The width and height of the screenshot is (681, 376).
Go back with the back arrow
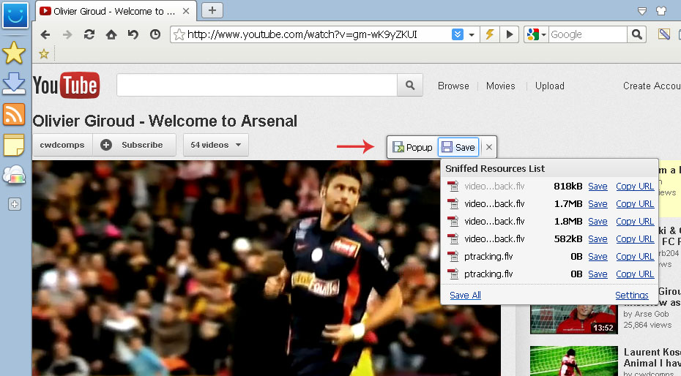pyautogui.click(x=45, y=34)
